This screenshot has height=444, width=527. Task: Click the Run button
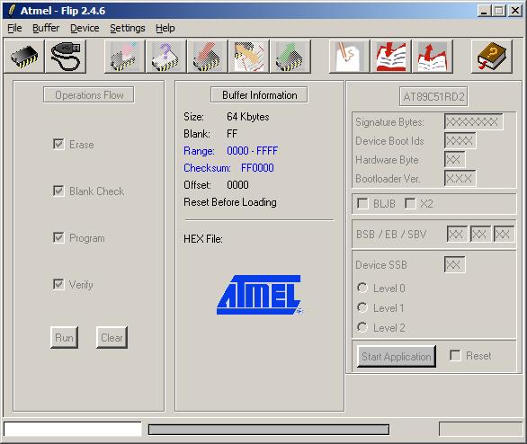(x=64, y=337)
